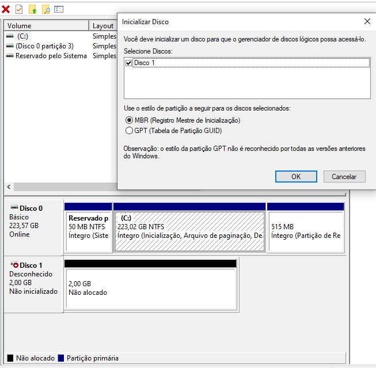
Task: Click 'Não inicializado' status text of Disco 1
Action: pos(33,291)
